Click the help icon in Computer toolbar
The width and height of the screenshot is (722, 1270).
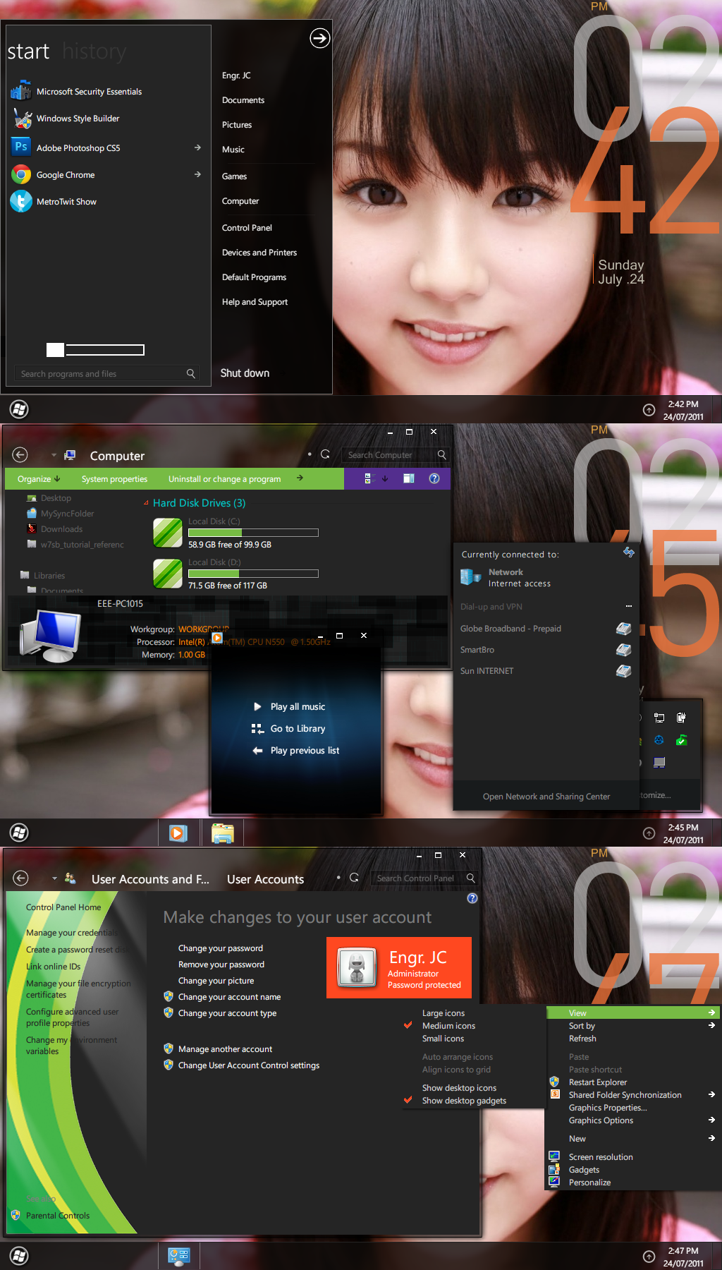[x=434, y=478]
